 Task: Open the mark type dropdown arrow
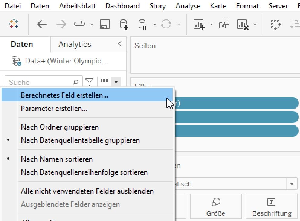pos(292,184)
